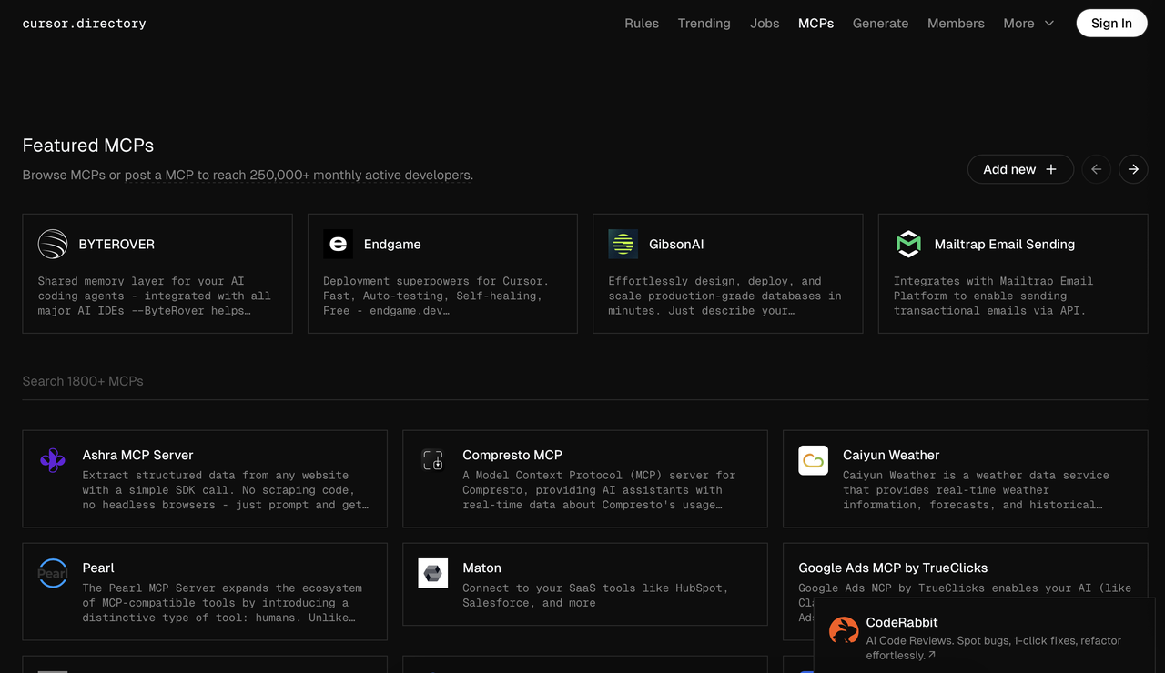Select the MCPs nav item
1165x673 pixels.
(815, 24)
